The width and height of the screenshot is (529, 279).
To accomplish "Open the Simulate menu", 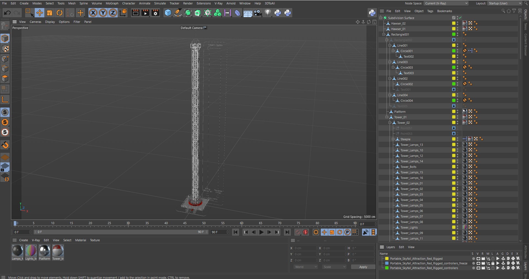I will pos(160,3).
